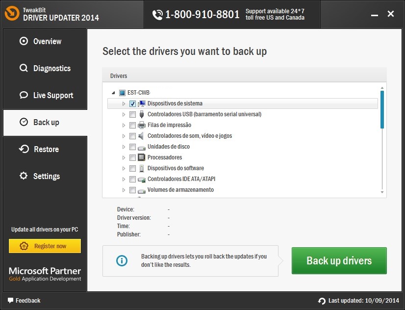Select the Processadores tree row text

coord(165,157)
